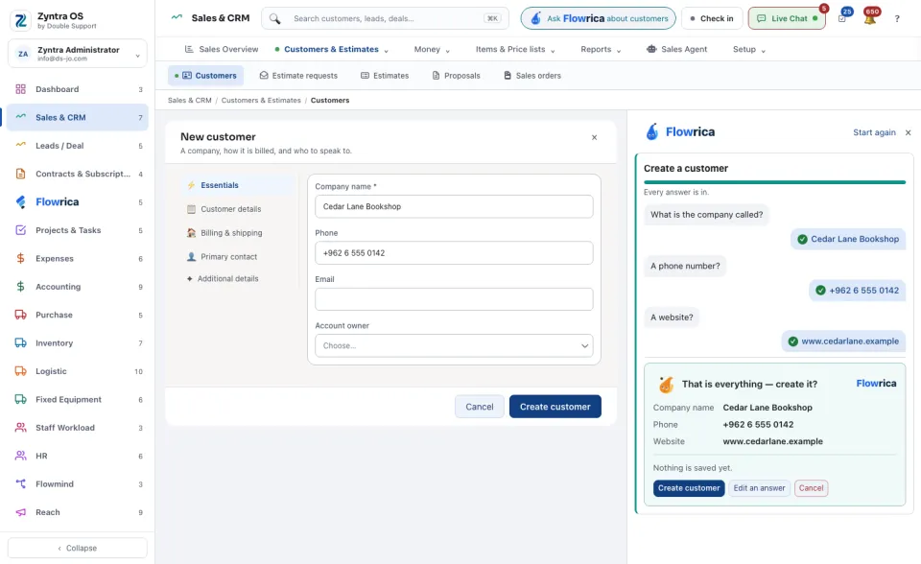Close the New customer form

pyautogui.click(x=595, y=137)
